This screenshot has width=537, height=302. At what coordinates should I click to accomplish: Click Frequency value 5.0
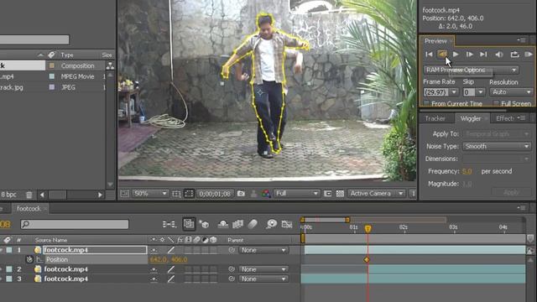tap(467, 171)
